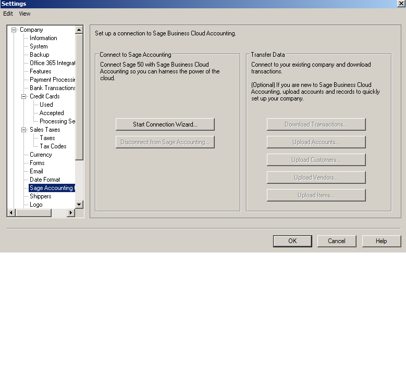Select Backup in the settings tree
406x379 pixels.
40,55
